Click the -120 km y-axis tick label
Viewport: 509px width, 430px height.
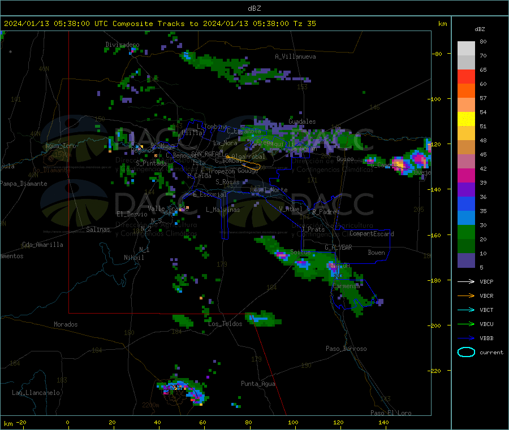click(434, 144)
